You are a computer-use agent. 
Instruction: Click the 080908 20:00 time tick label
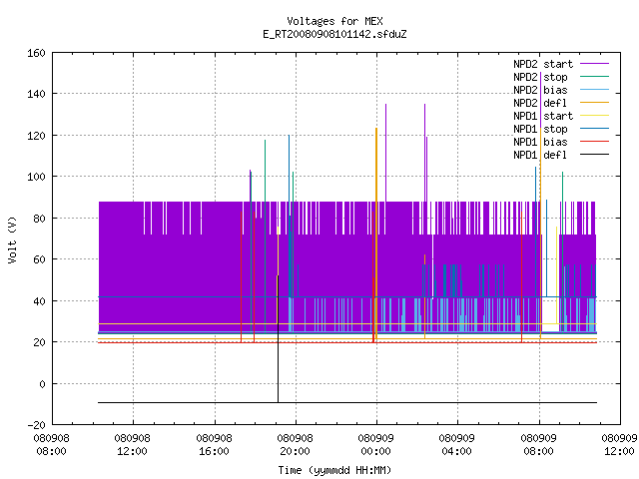click(x=296, y=445)
